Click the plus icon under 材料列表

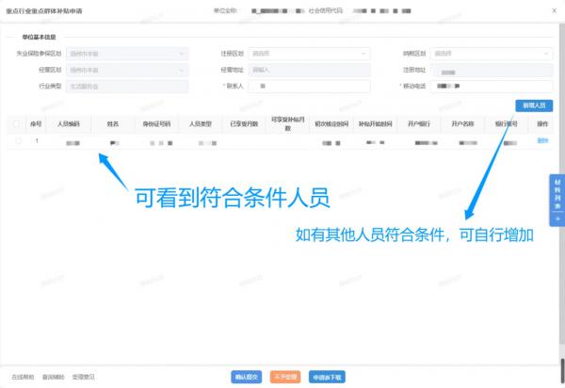(556, 218)
